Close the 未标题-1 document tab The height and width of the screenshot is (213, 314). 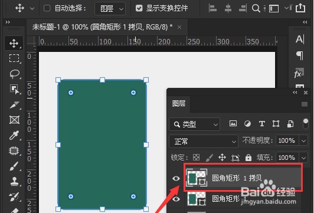pyautogui.click(x=179, y=27)
